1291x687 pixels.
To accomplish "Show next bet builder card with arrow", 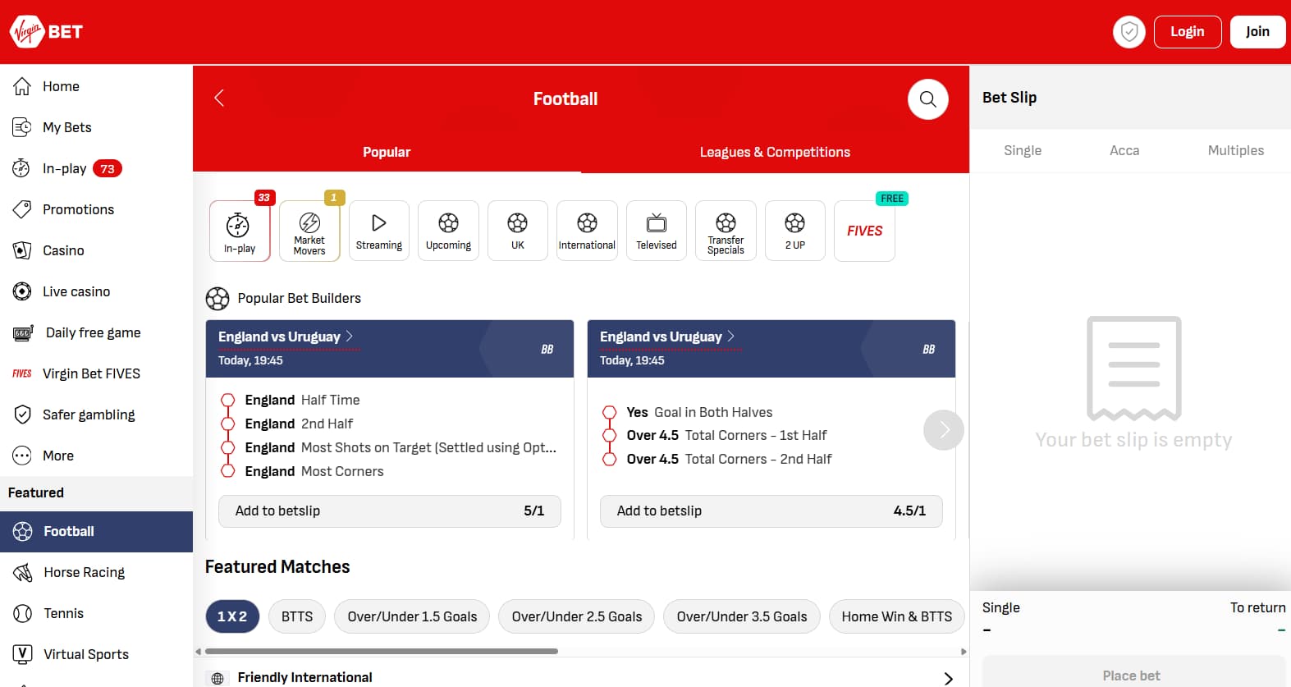I will [944, 430].
